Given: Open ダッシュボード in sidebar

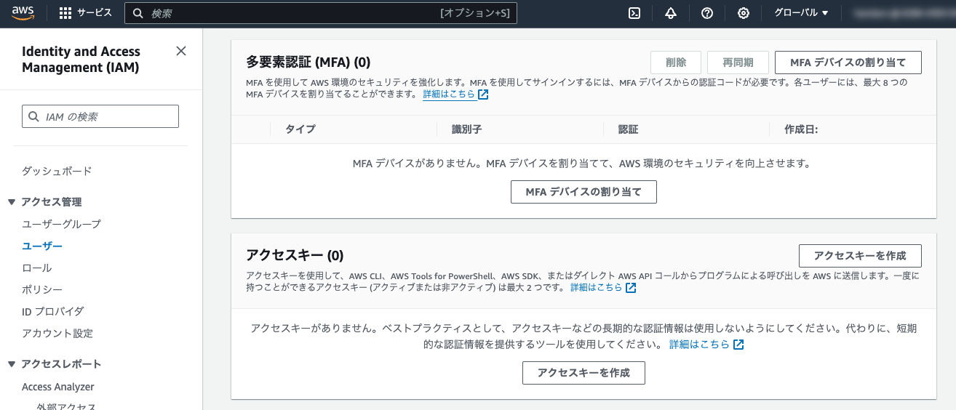Looking at the screenshot, I should 57,171.
